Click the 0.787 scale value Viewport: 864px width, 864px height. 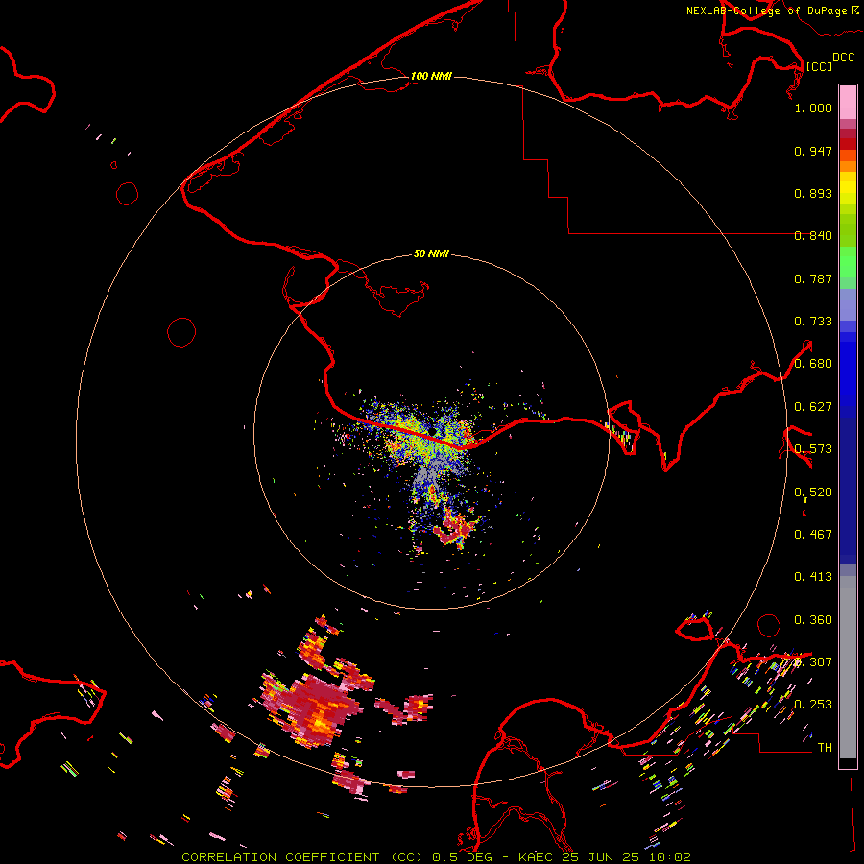click(x=813, y=278)
